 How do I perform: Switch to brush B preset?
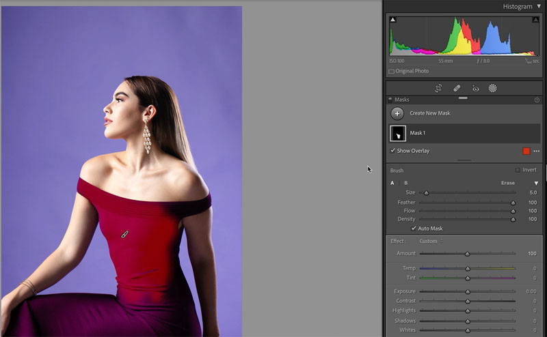(405, 183)
